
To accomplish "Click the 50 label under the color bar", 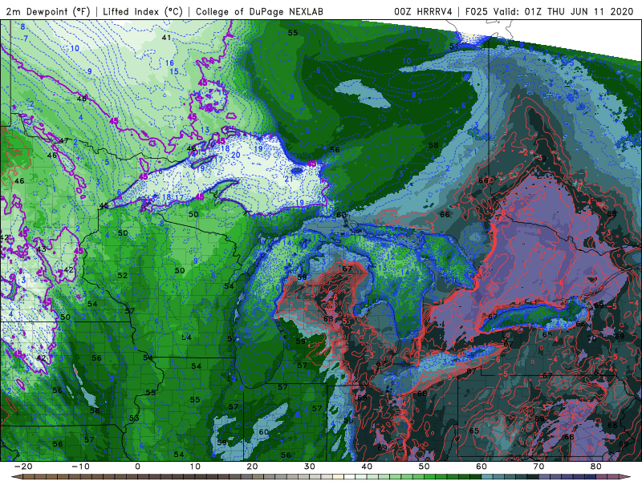I will click(x=425, y=467).
